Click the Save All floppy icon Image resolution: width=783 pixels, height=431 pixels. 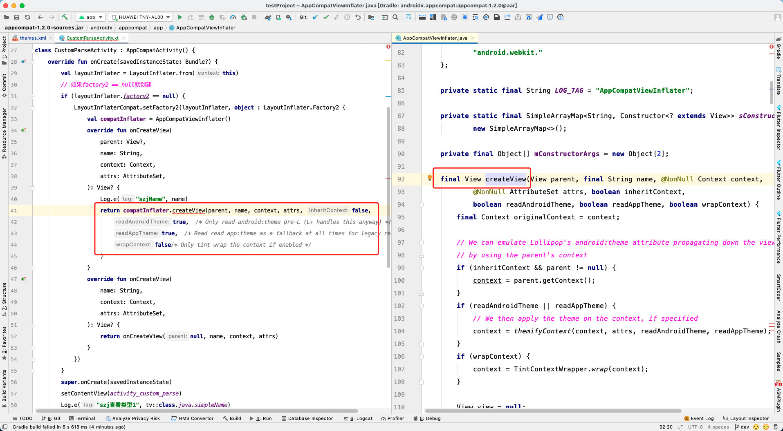point(17,17)
